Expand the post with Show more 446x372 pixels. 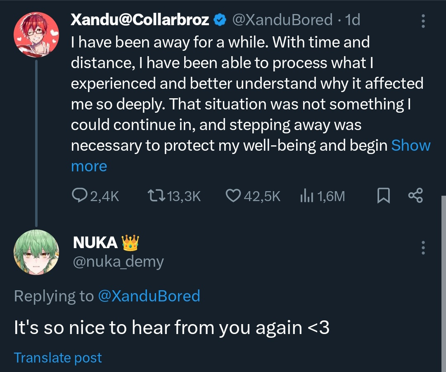tap(410, 145)
